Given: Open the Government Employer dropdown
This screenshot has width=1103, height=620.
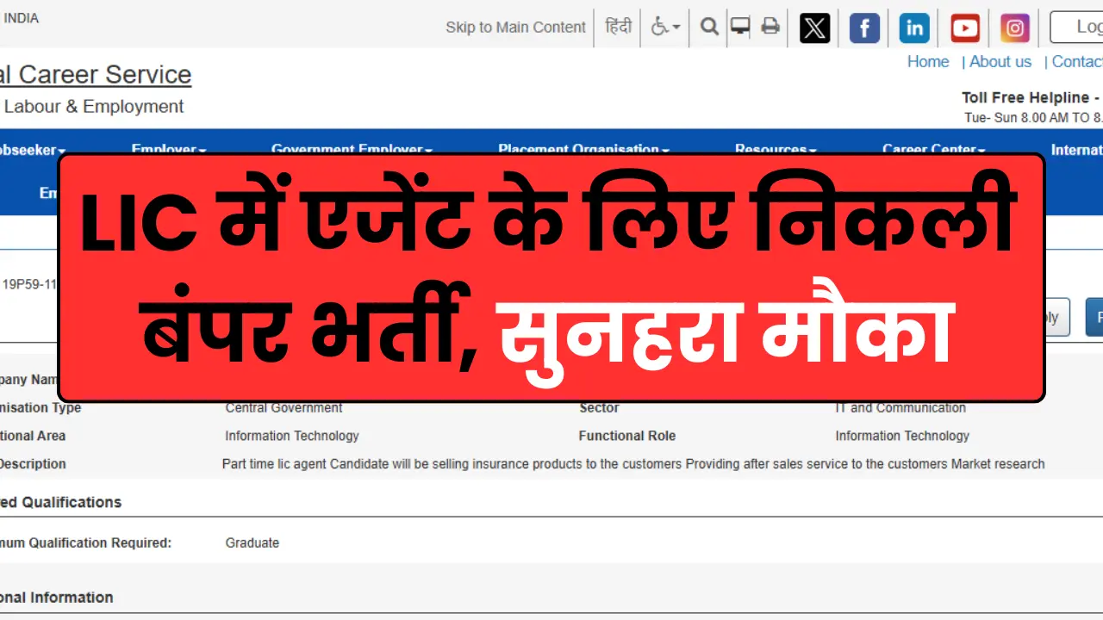Looking at the screenshot, I should (352, 149).
